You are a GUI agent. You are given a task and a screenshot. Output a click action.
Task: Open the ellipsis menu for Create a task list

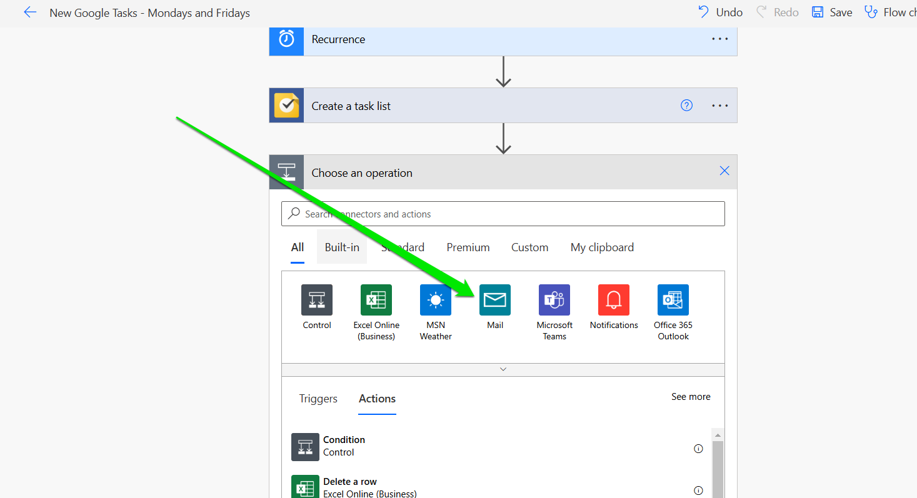pyautogui.click(x=719, y=105)
